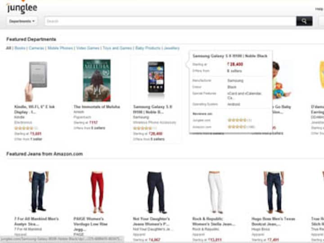Open the Departments dropdown
The image size is (324, 243).
pos(22,21)
